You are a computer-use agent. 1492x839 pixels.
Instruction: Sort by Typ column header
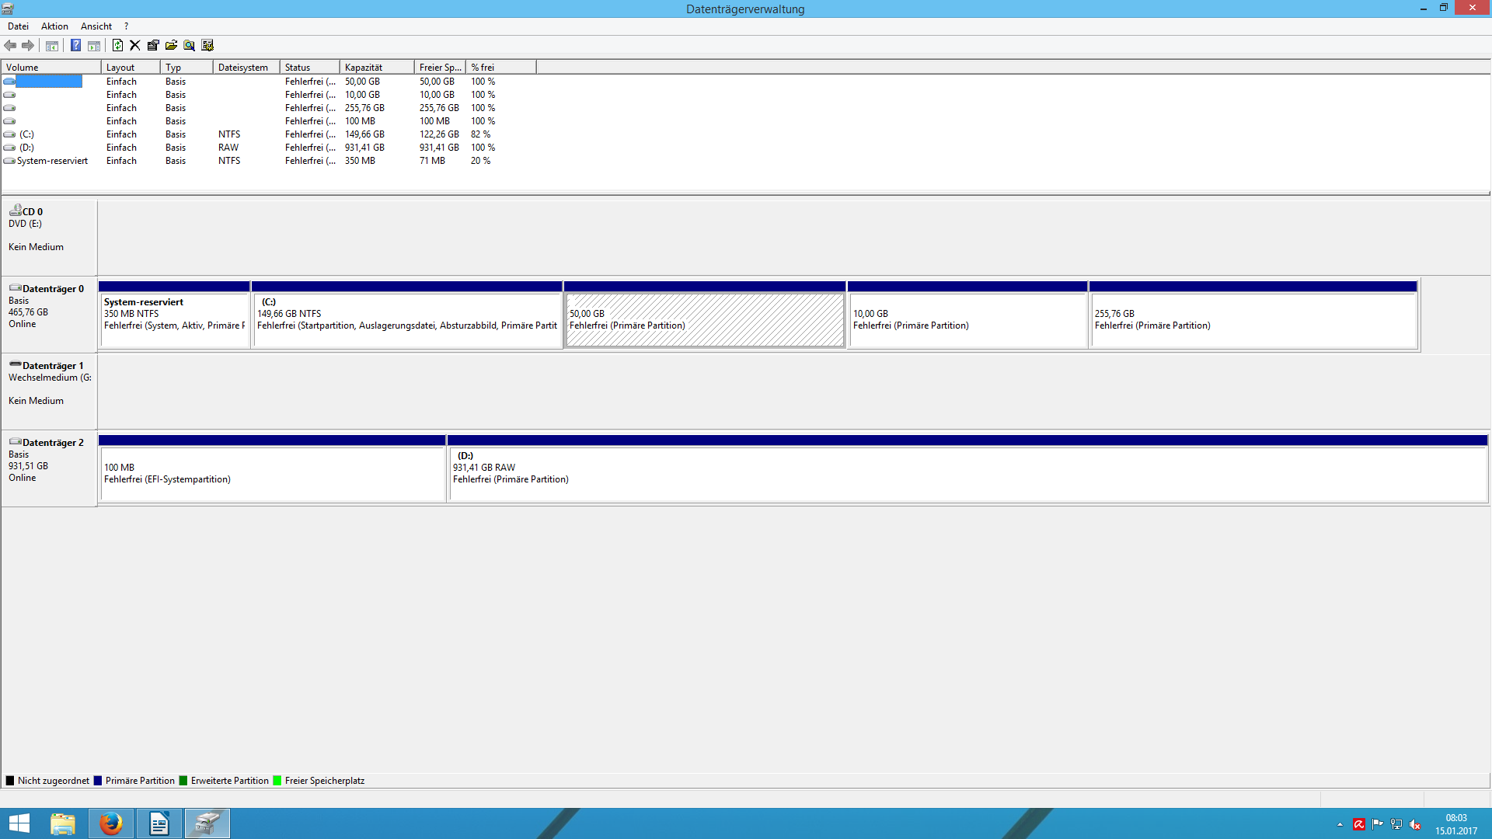(186, 68)
